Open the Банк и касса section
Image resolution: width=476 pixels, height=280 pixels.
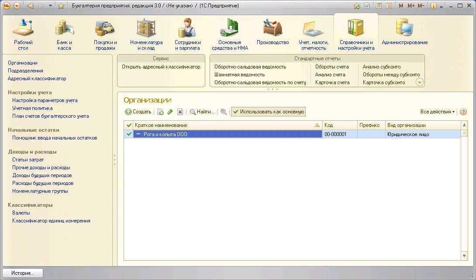(64, 34)
